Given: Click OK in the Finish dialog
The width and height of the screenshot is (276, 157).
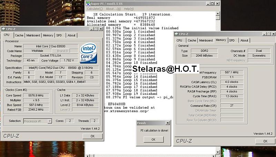Looking at the screenshot, I should click(154, 139).
